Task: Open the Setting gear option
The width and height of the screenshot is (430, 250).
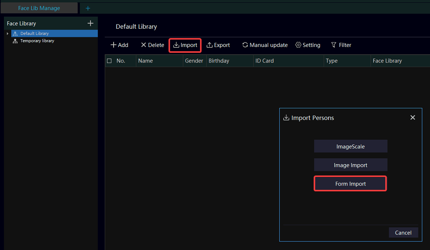Action: click(308, 45)
